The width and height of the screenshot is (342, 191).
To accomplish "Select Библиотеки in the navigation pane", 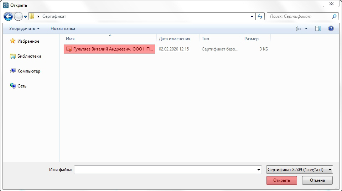I will coord(29,56).
